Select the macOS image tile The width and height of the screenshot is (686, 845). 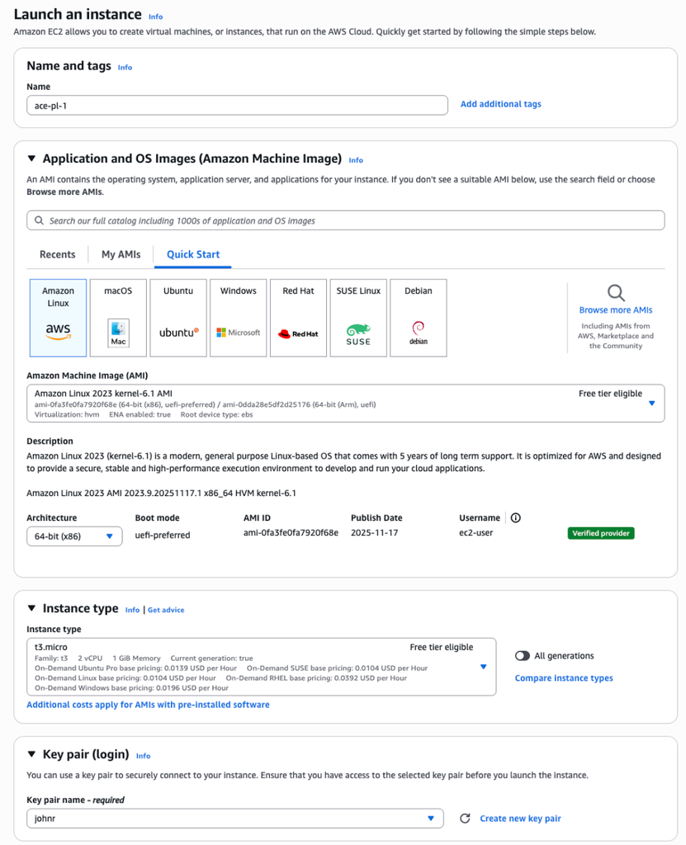coord(117,317)
